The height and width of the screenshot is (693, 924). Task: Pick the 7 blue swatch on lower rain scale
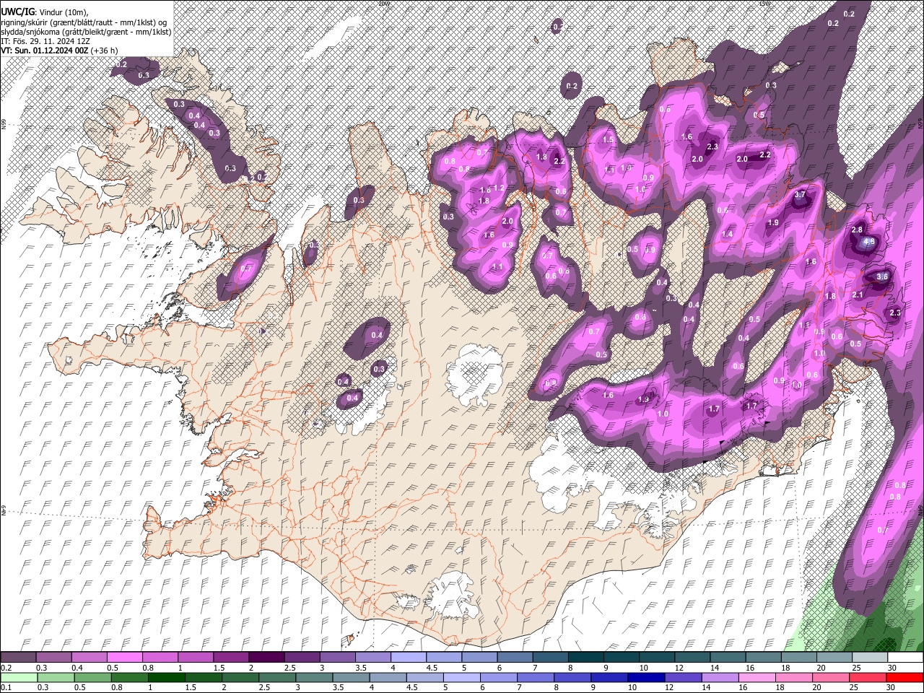536,678
